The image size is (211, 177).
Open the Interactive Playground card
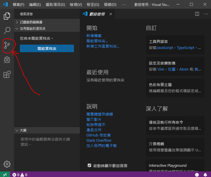(x=175, y=165)
